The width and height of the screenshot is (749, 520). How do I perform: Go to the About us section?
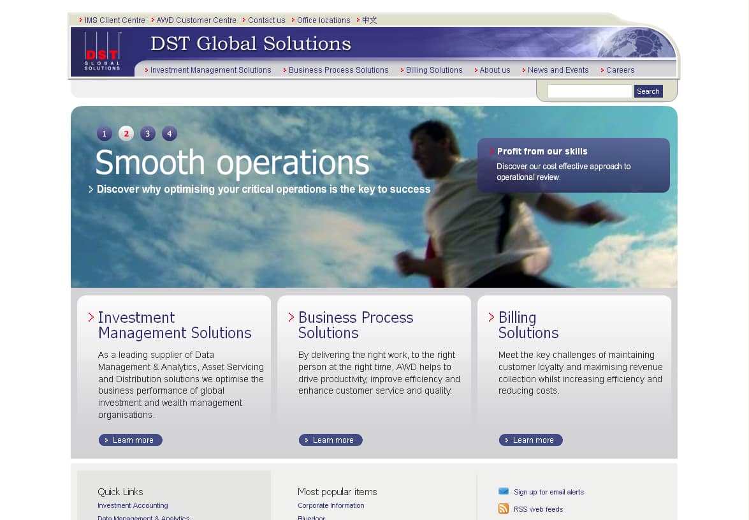pos(495,70)
